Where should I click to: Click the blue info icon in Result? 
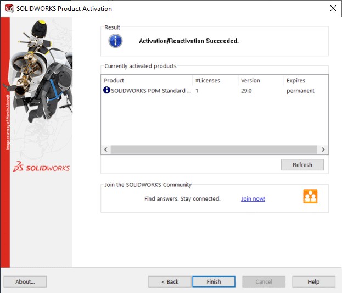pyautogui.click(x=115, y=41)
